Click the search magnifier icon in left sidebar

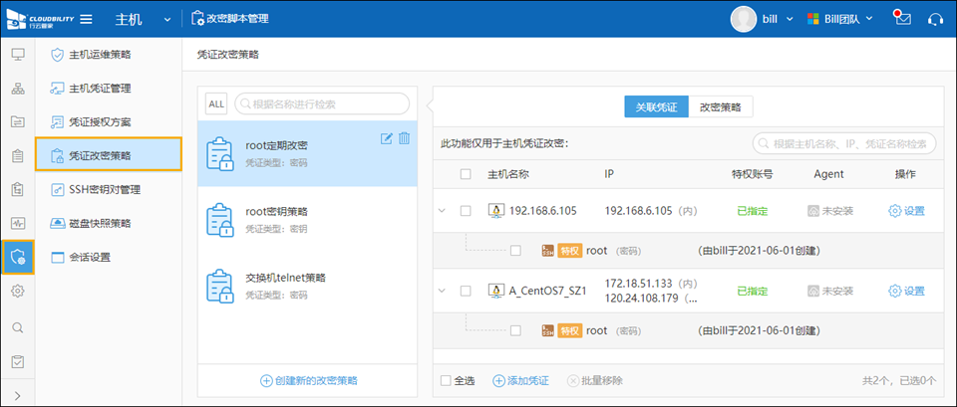pyautogui.click(x=17, y=326)
